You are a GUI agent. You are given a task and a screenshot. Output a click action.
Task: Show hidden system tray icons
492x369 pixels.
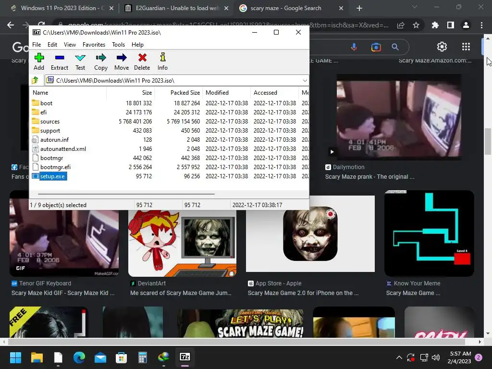click(x=399, y=357)
